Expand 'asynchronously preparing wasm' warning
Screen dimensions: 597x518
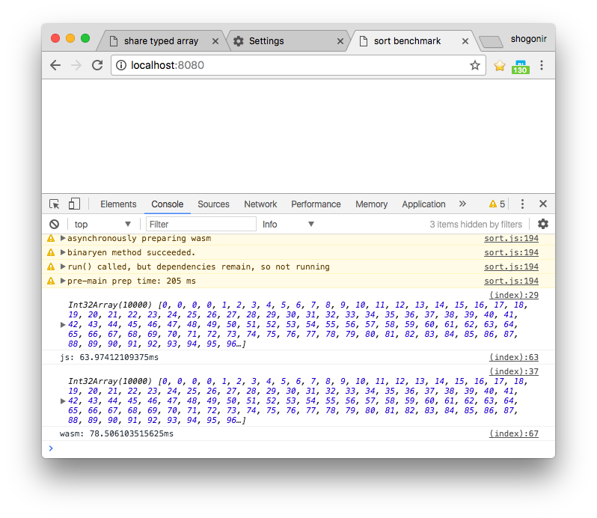click(63, 238)
